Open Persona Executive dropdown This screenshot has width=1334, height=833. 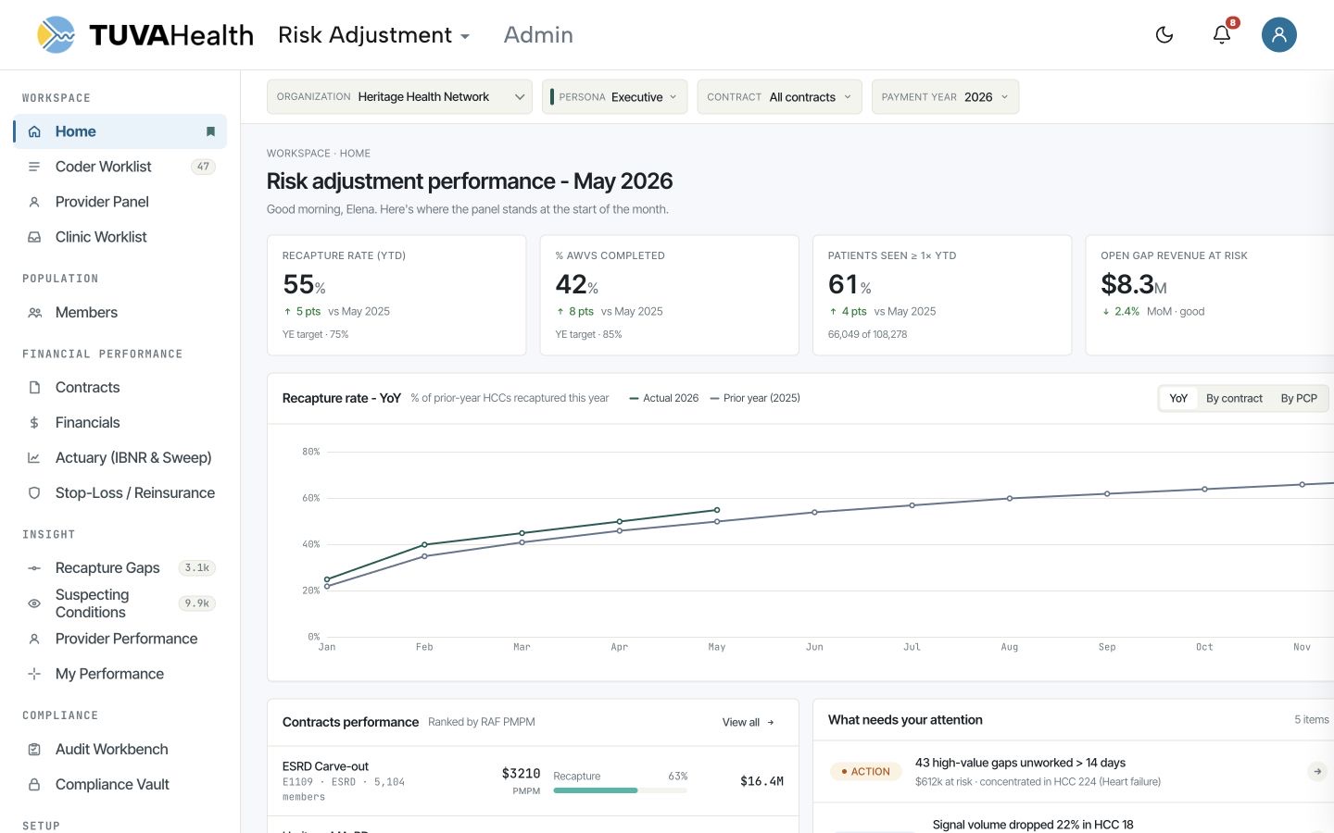tap(614, 97)
